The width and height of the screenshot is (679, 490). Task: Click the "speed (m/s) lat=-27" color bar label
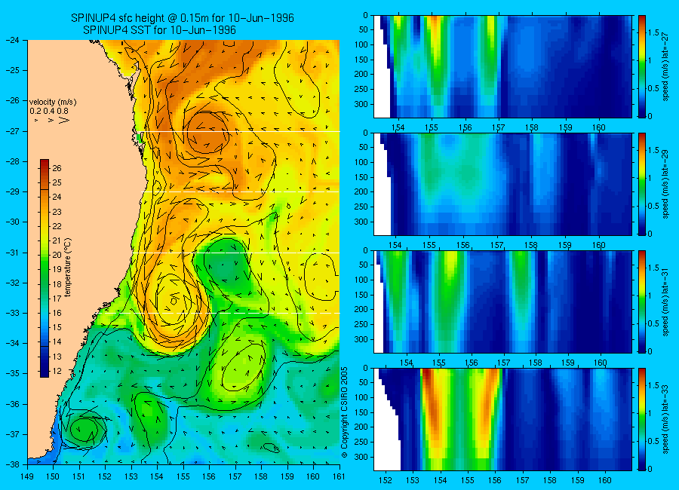[665, 66]
